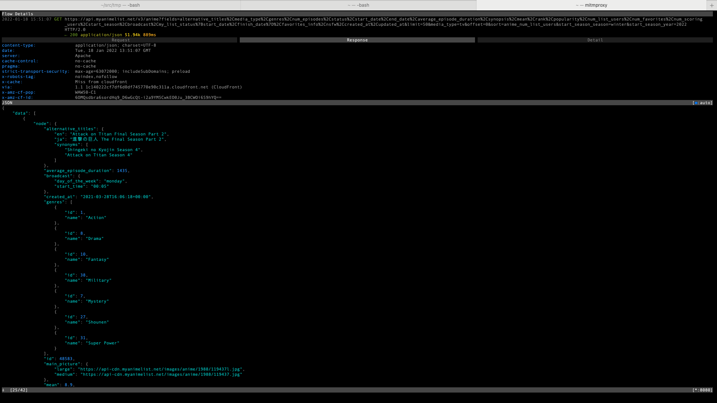Screen dimensions: 717x403
Task: Click the 200 application/json status line
Action: [x=110, y=35]
